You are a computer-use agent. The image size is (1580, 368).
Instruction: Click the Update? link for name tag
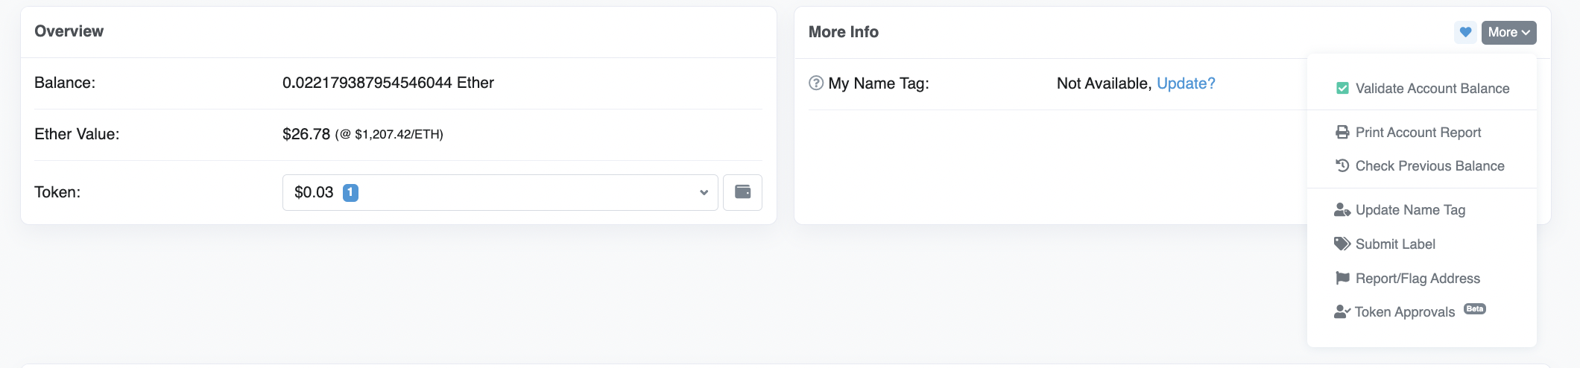[x=1186, y=83]
